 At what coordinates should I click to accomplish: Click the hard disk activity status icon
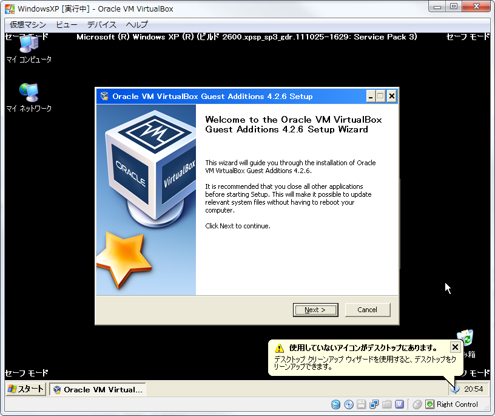point(335,404)
